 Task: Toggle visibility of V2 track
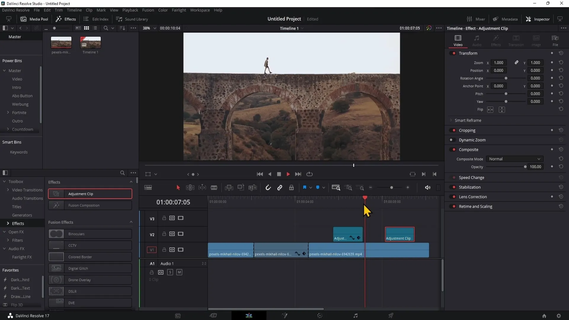click(x=180, y=233)
